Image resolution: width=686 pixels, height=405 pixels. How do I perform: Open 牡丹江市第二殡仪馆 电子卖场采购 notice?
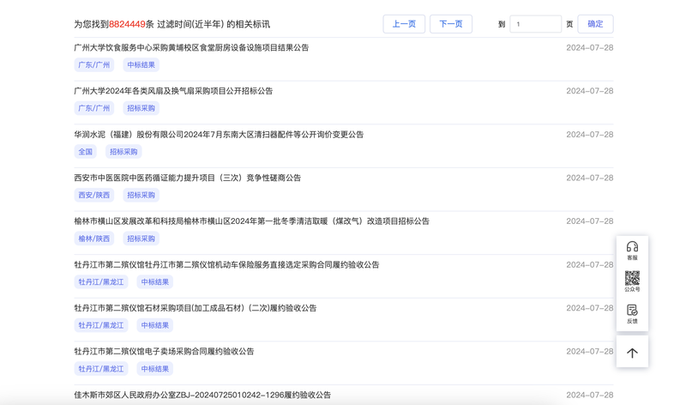click(x=164, y=351)
